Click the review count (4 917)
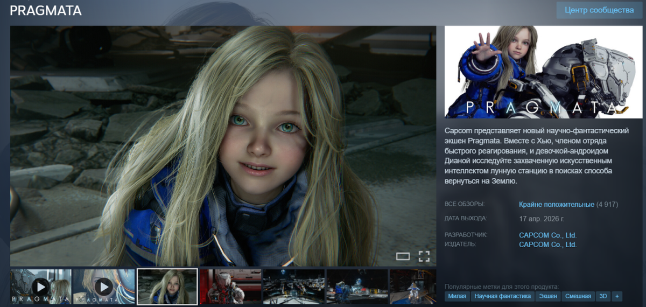The image size is (646, 307). click(x=607, y=205)
